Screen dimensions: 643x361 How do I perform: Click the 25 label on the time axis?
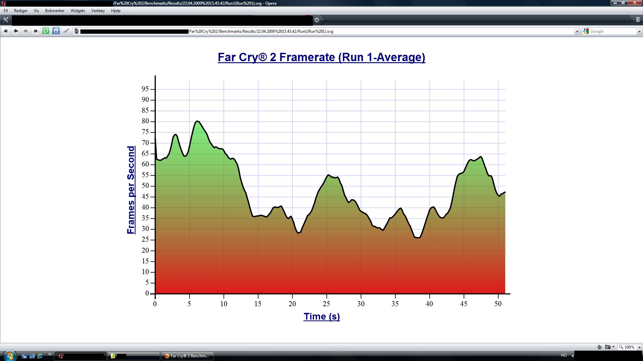pyautogui.click(x=326, y=304)
